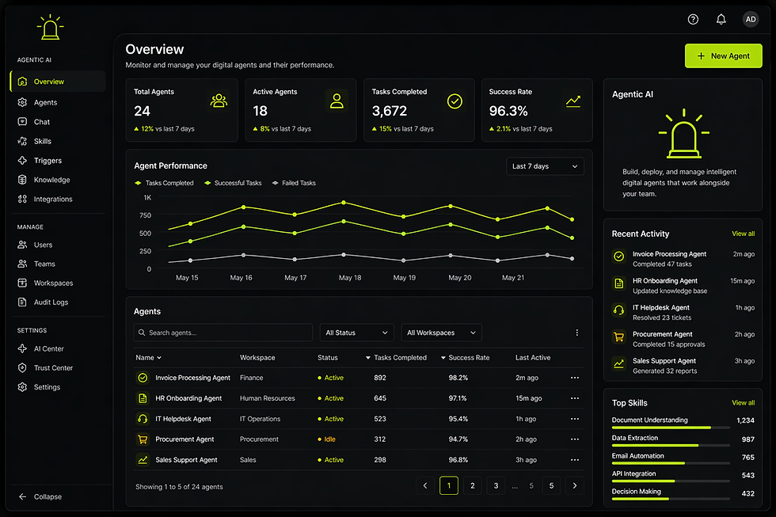This screenshot has height=517, width=776.
Task: Click IT Helpdesk headset icon in Recent Activity
Action: coord(618,310)
